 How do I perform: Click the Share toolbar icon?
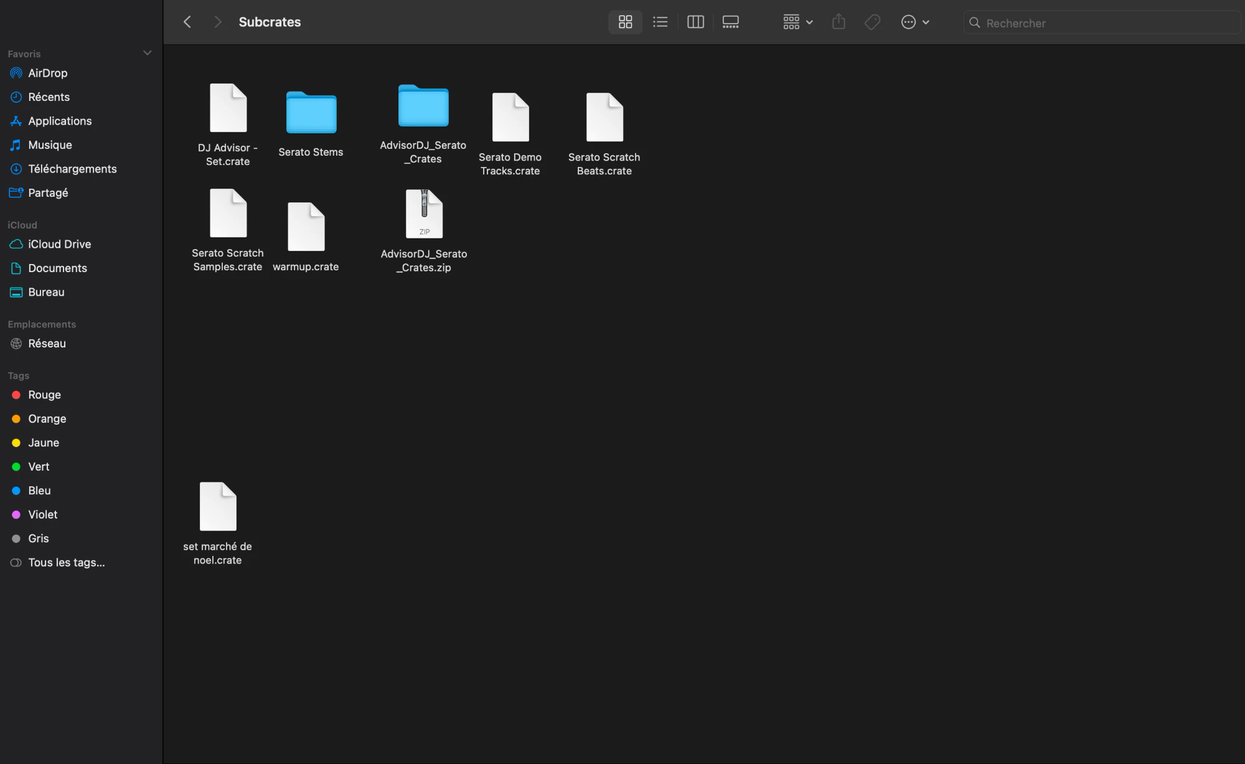tap(839, 22)
